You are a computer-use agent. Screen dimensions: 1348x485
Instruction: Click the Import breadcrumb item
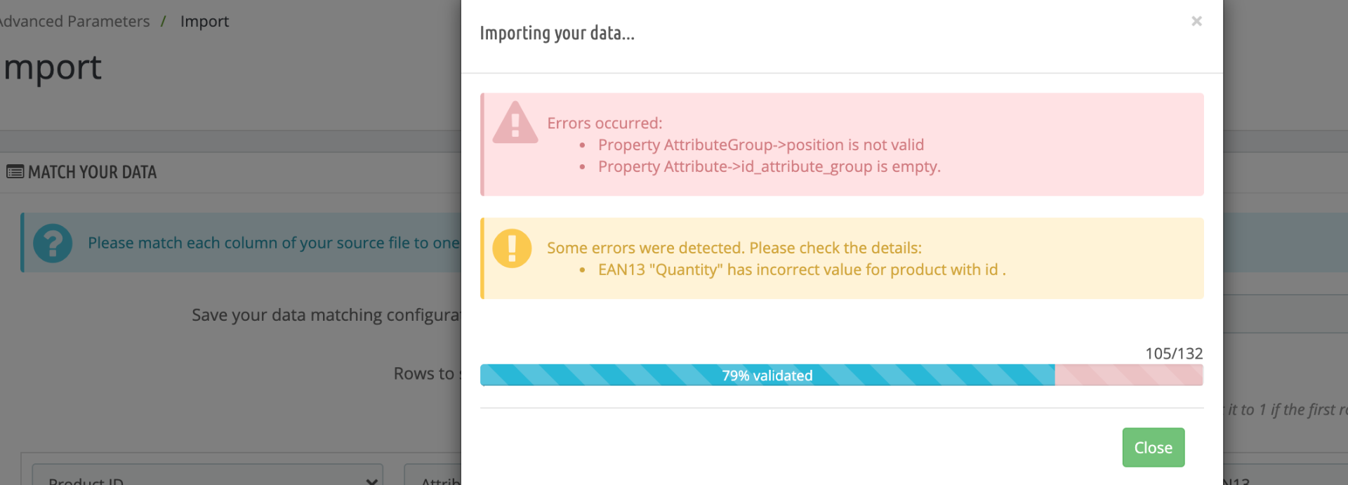(x=204, y=22)
